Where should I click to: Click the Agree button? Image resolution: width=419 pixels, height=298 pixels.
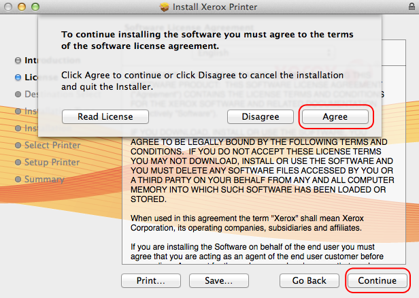click(x=335, y=116)
